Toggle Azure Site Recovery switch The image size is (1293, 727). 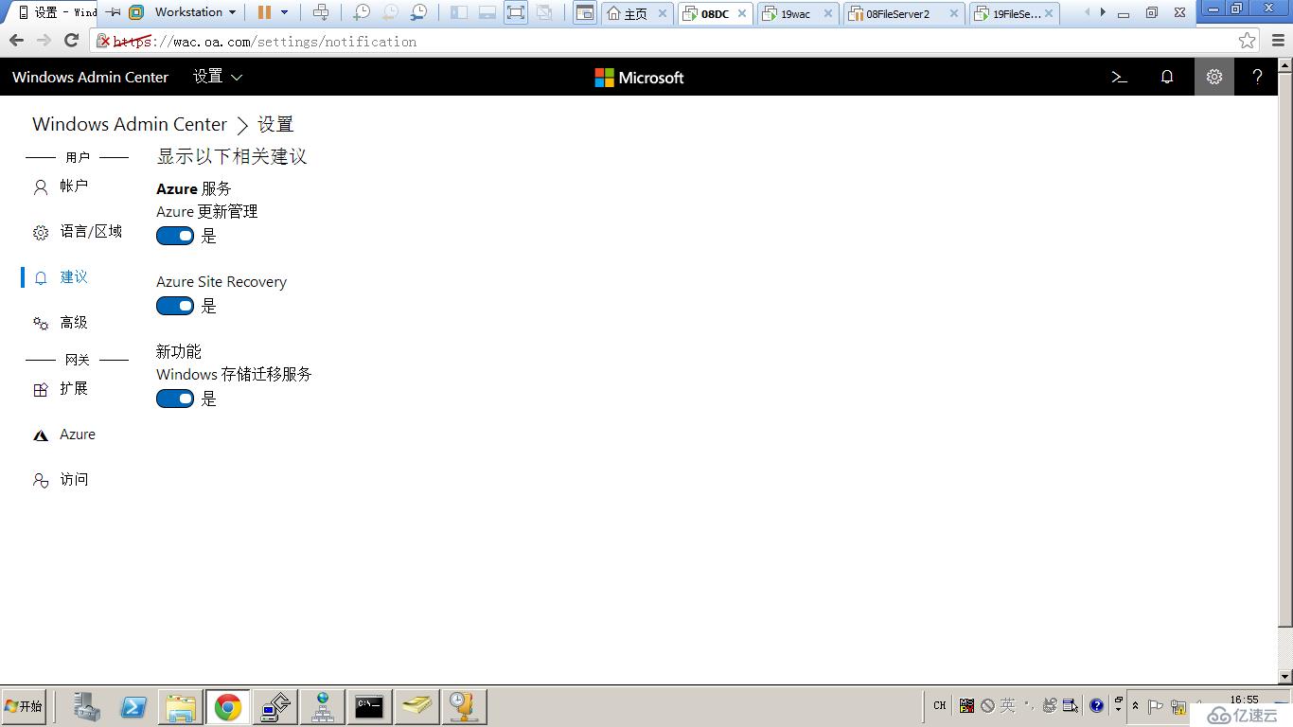pyautogui.click(x=175, y=306)
